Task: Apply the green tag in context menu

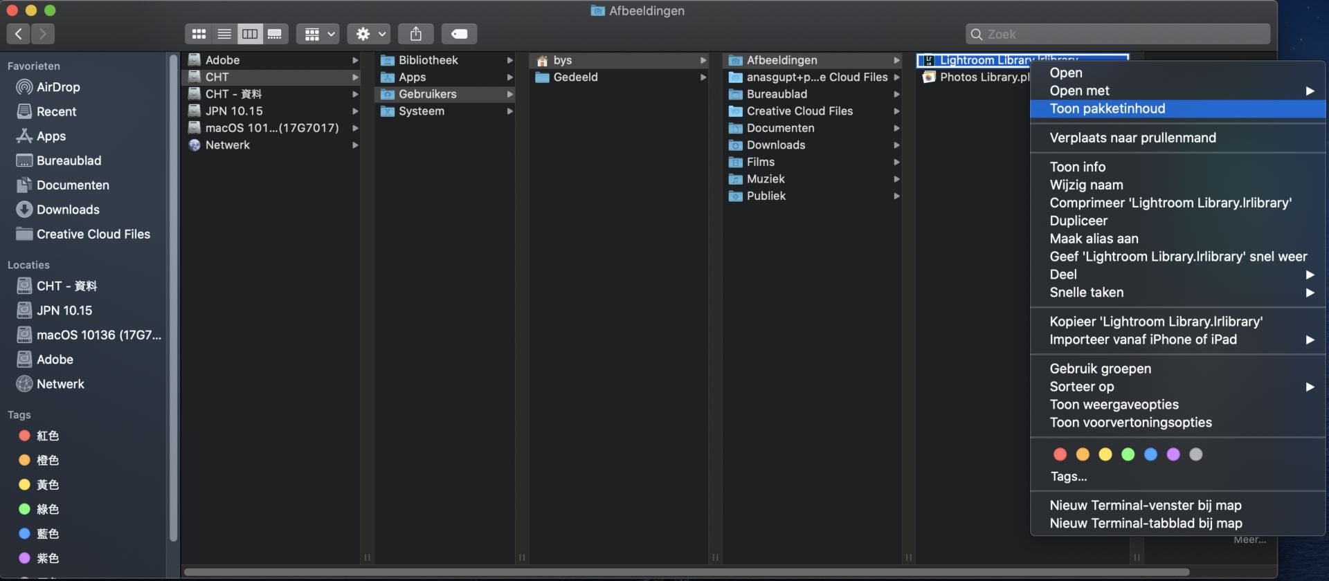Action: tap(1128, 454)
